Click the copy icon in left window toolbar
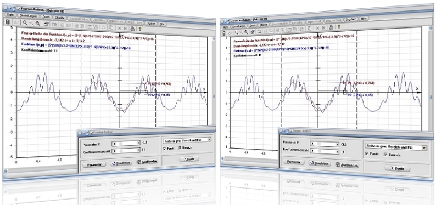Screen dimensions: 436x205 [x=111, y=27]
